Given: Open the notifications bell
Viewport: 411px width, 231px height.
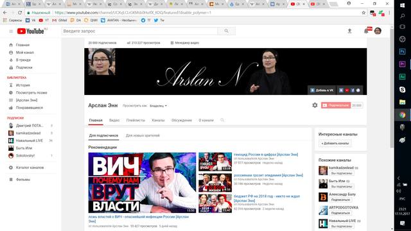Looking at the screenshot, I should point(366,31).
